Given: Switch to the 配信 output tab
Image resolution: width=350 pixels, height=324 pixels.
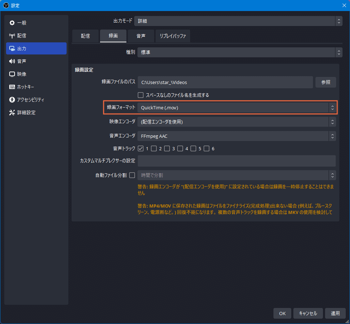Looking at the screenshot, I should coord(85,36).
